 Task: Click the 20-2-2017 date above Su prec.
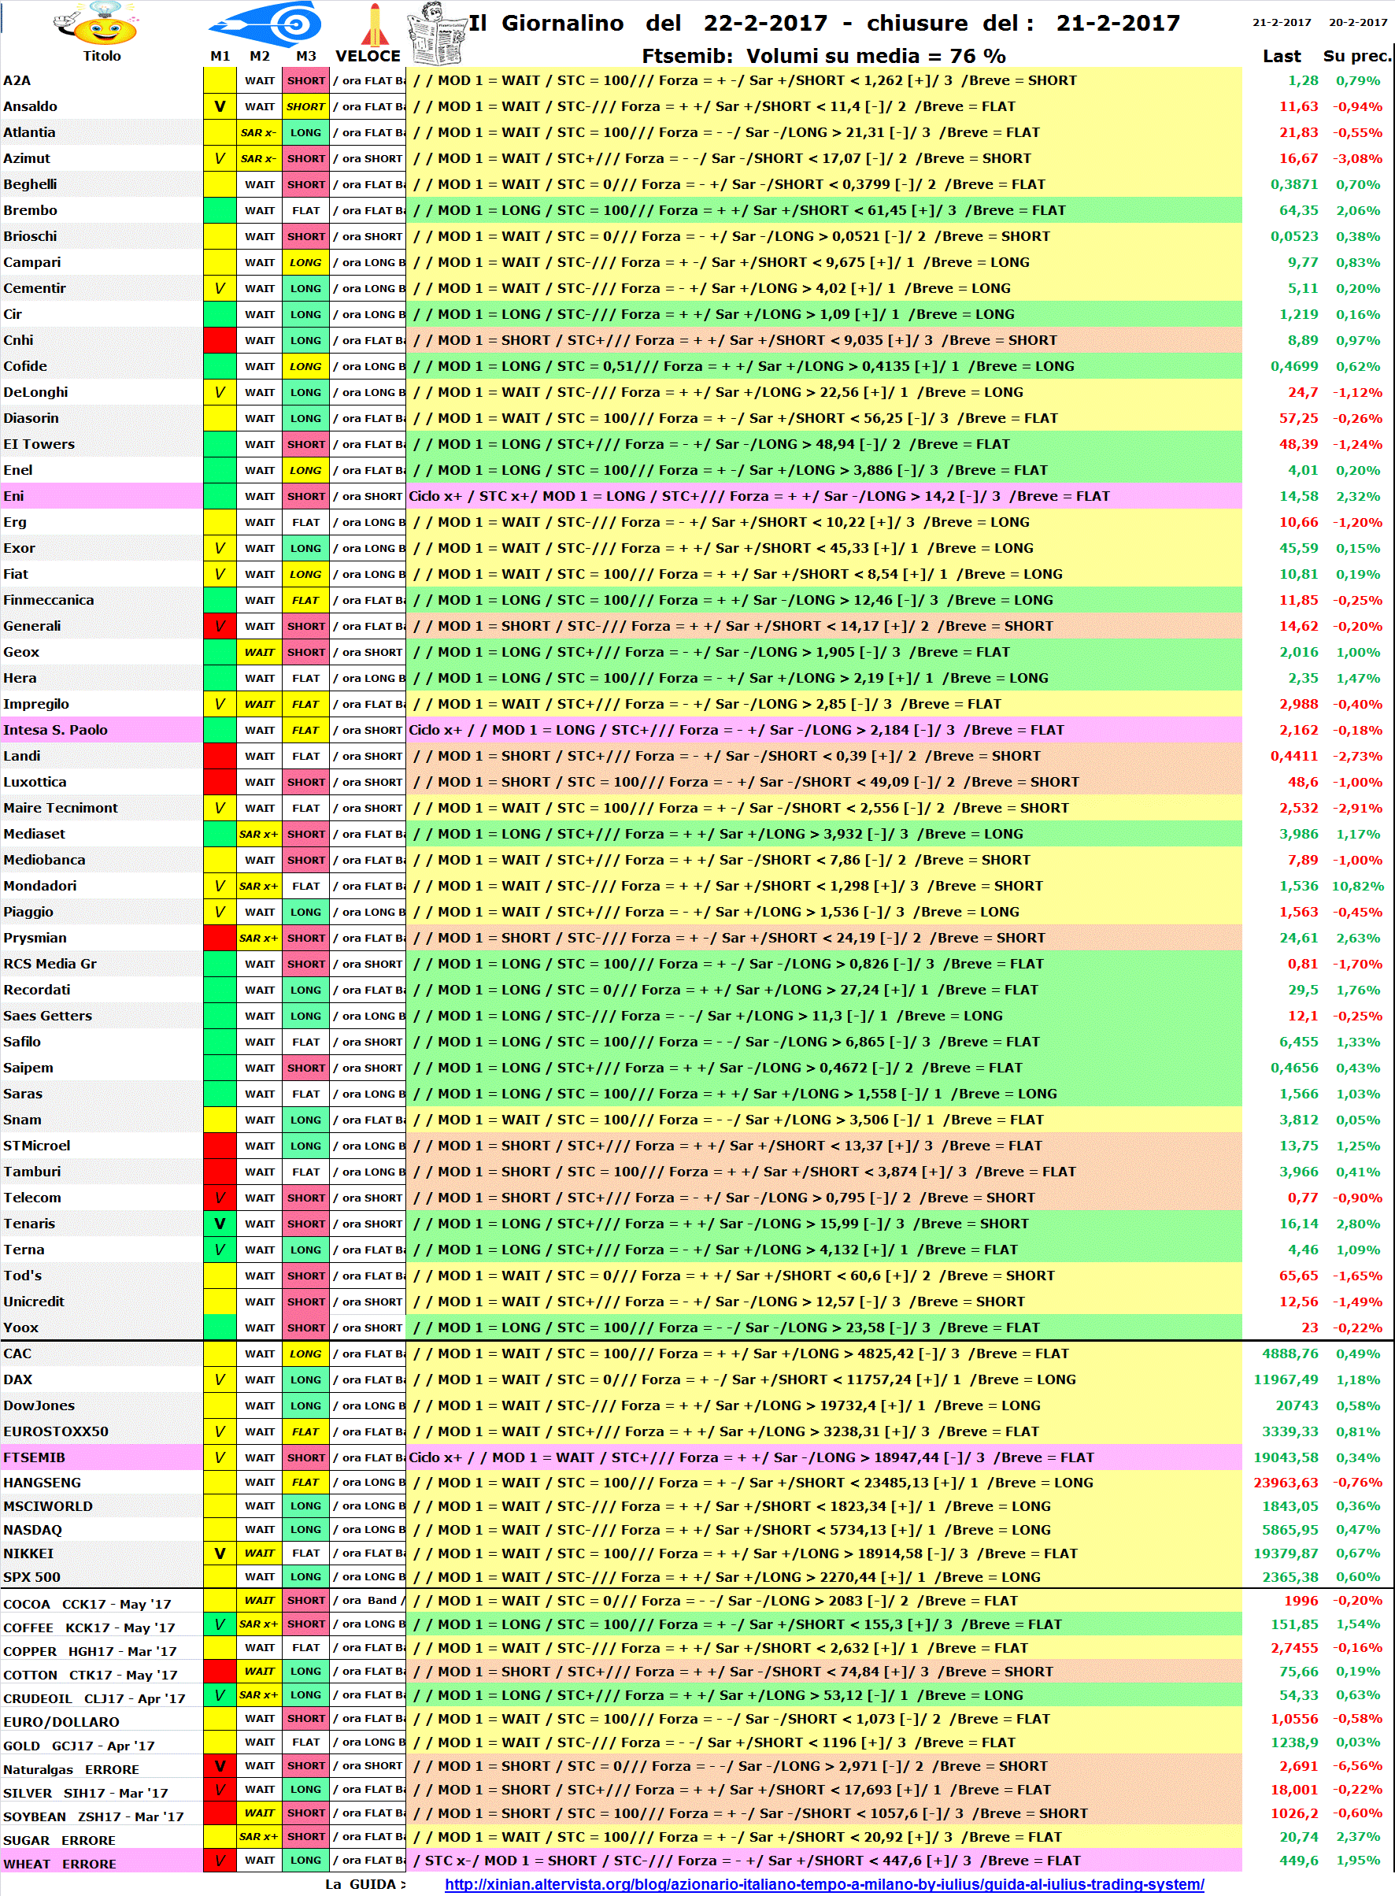[1358, 22]
